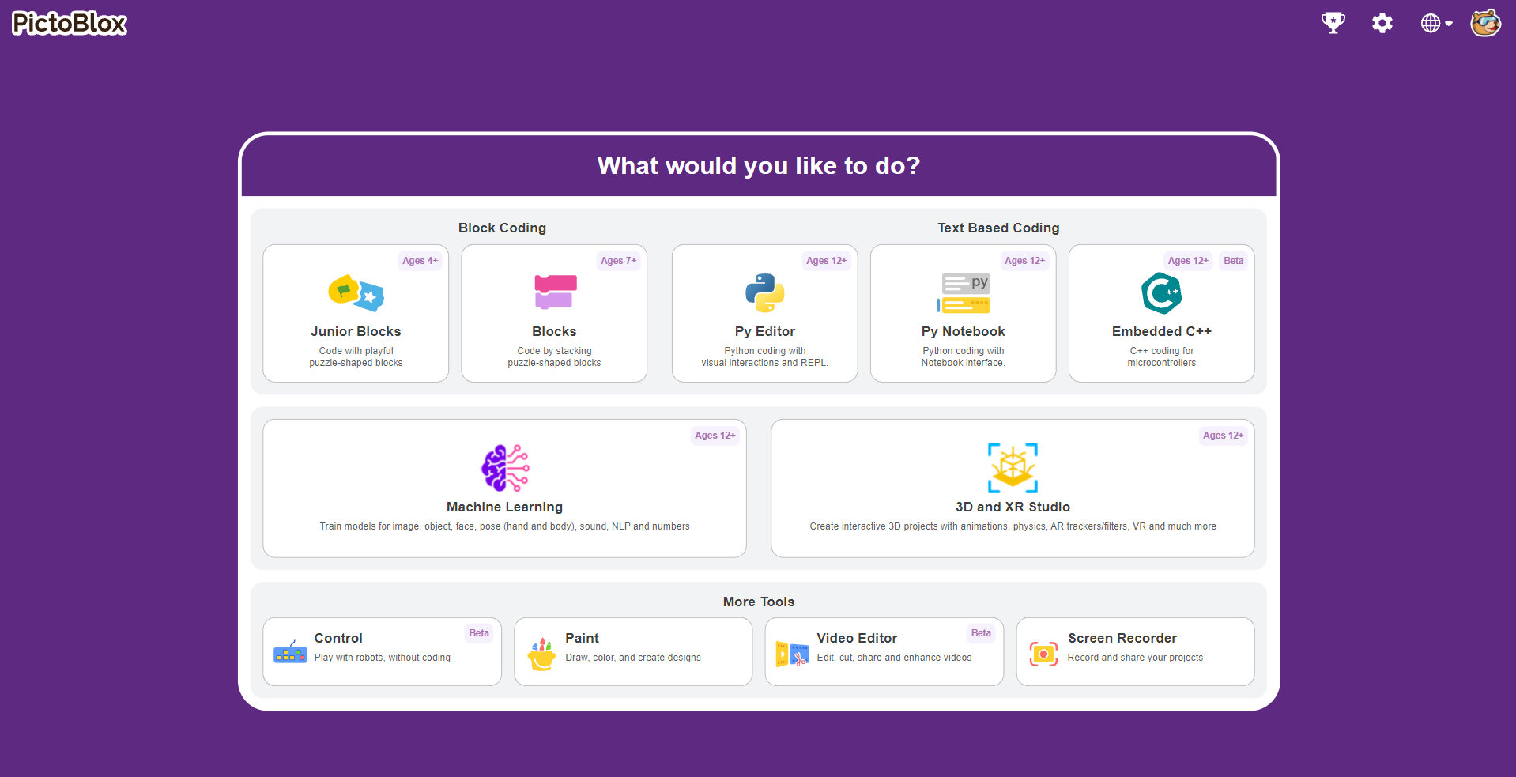The height and width of the screenshot is (777, 1516).
Task: Click 'Python coding with visual interactions and REPL.' text
Action: pyautogui.click(x=765, y=357)
